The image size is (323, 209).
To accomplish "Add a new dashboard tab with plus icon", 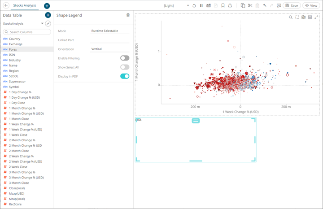I will click(x=47, y=6).
